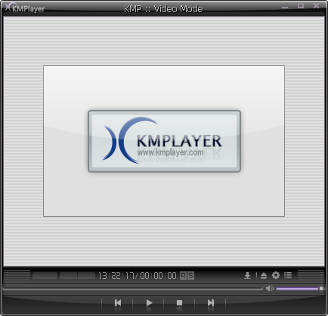Stop playback with the stop button
This screenshot has width=328, height=316.
(x=179, y=302)
